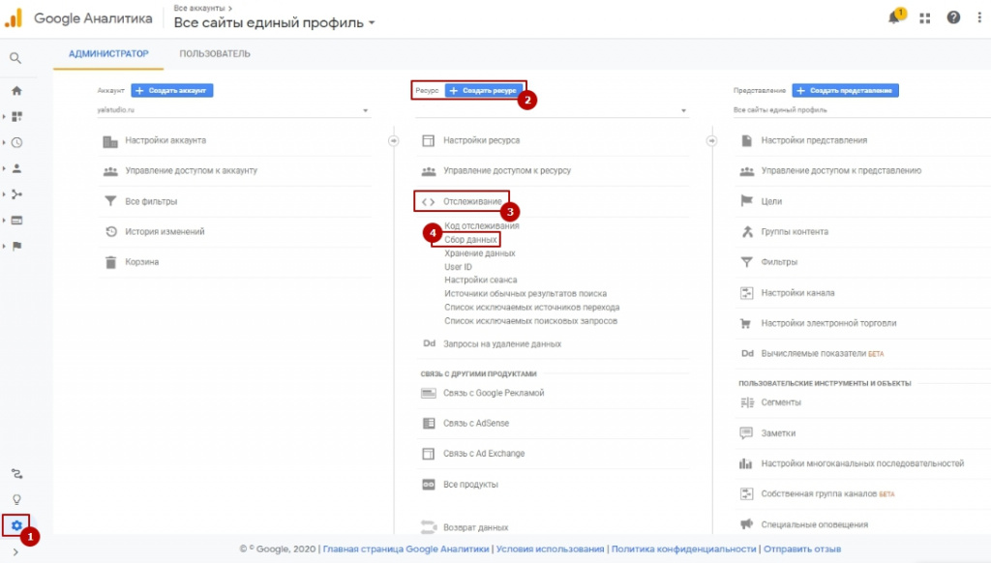Open the Attribution icon near sidebar bottom

point(17,474)
